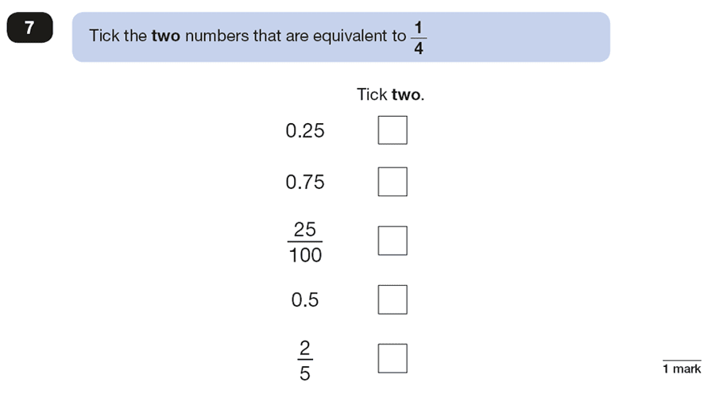Click the numerator 2 of 2/5
715x394 pixels.
coord(305,348)
